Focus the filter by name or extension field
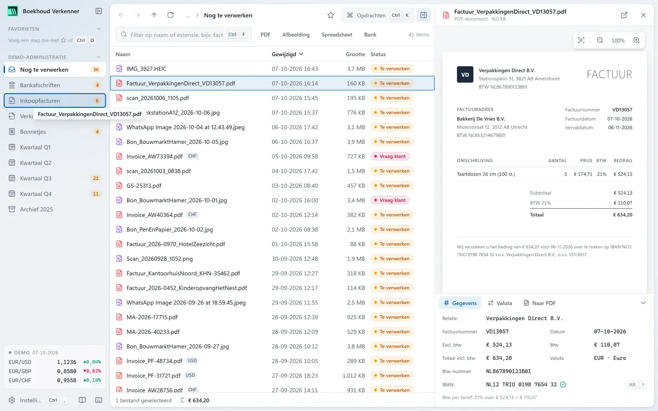 183,35
